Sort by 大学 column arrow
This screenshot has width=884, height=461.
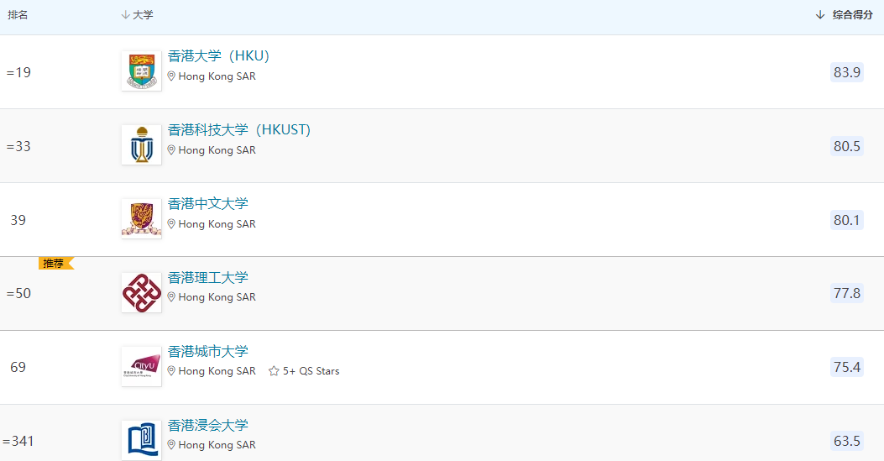click(125, 14)
